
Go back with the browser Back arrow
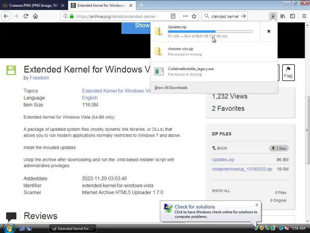click(6, 16)
